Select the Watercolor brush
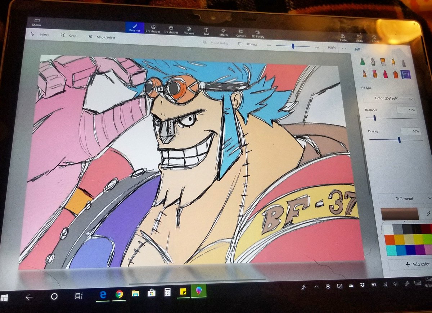 pos(393,62)
